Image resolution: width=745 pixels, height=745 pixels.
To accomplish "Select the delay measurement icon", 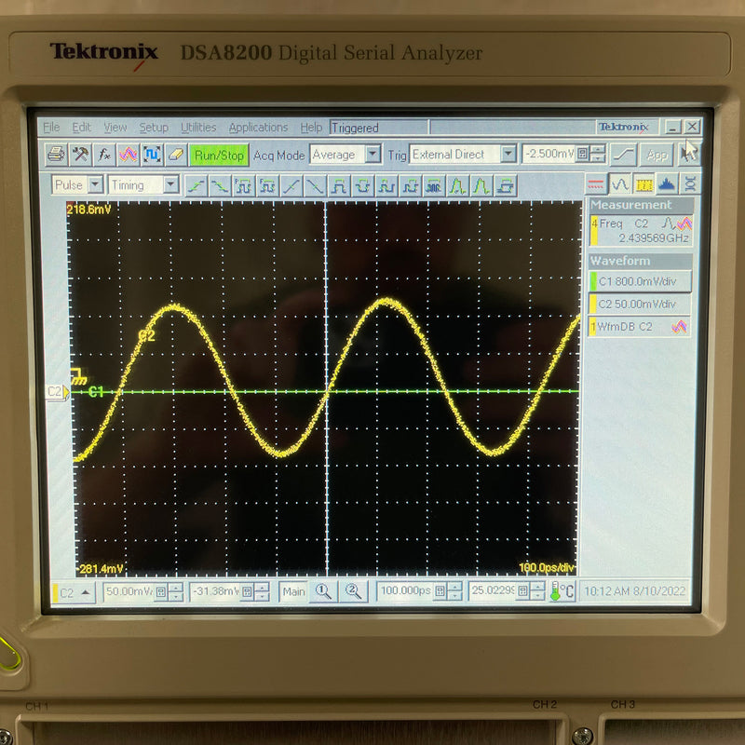I will [506, 185].
